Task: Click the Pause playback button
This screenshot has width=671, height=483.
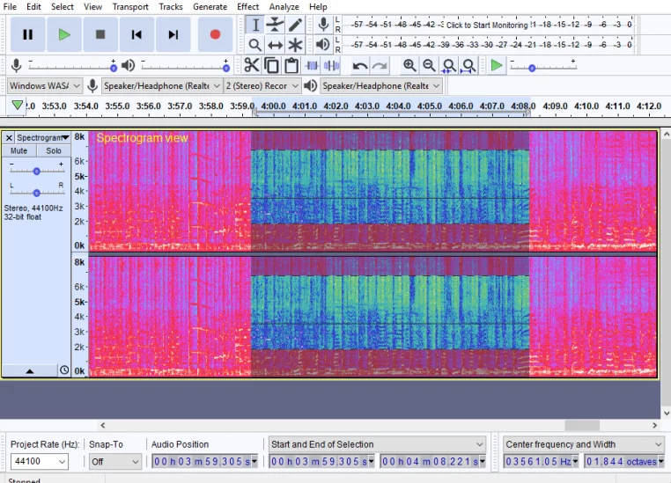Action: 27,34
